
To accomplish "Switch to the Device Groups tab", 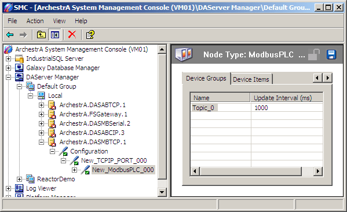I will point(206,78).
